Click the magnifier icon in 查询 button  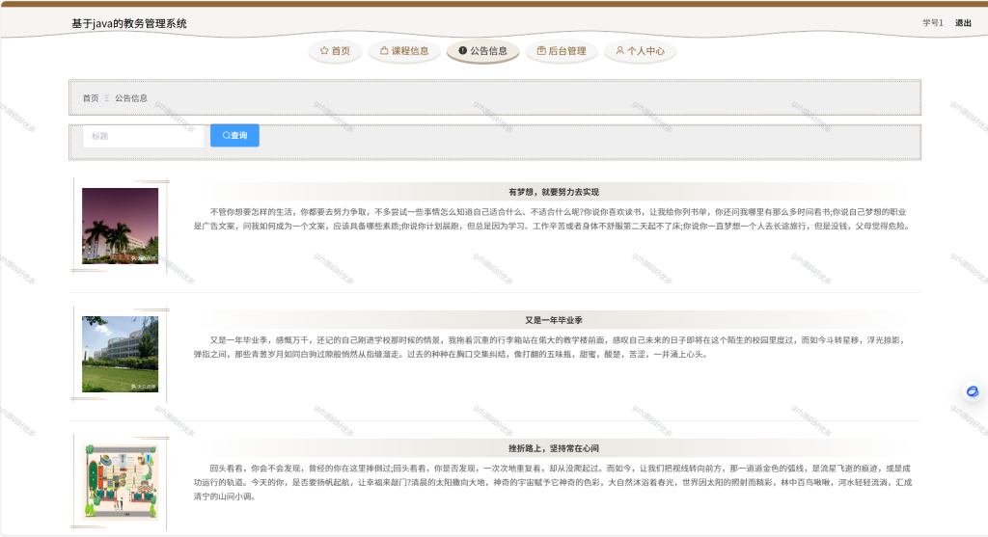coord(226,135)
